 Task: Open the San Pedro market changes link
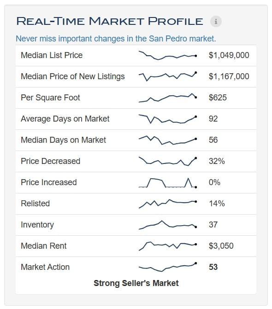click(116, 39)
